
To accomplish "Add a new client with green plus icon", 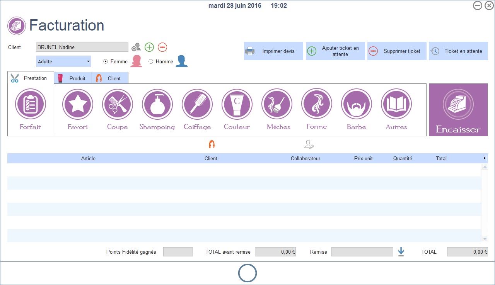I will pyautogui.click(x=149, y=47).
